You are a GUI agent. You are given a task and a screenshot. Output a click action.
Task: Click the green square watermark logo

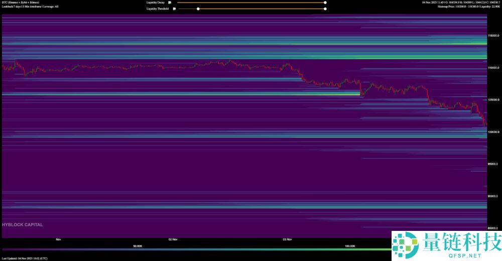pos(405,245)
